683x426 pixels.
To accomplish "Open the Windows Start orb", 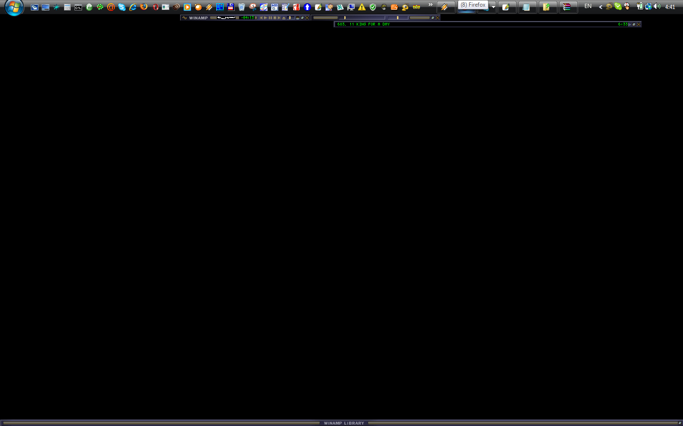I will click(x=14, y=7).
